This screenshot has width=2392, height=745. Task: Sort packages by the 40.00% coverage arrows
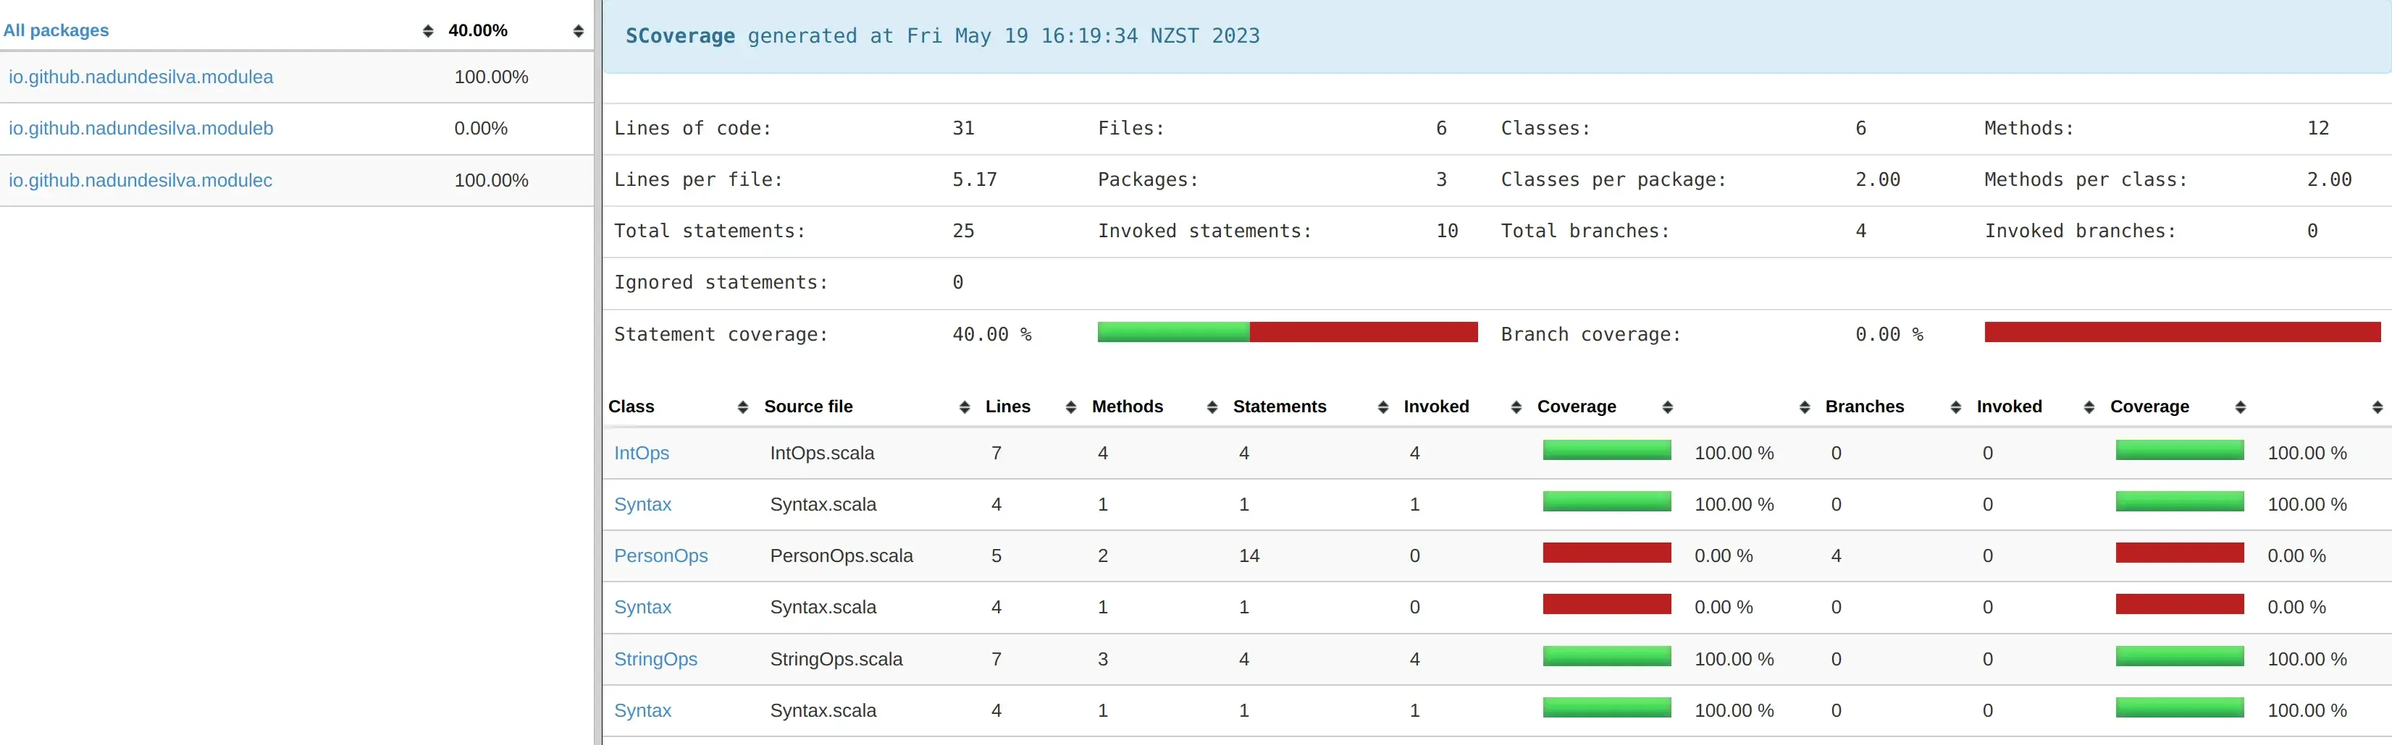click(x=579, y=30)
